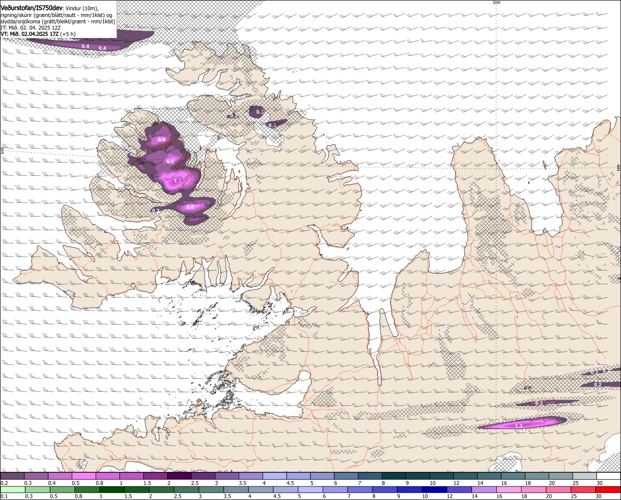Click the 'slydda/snjókoma (grátt/bleikt/grænt' description line
Viewport: 621px width, 500px height.
pyautogui.click(x=58, y=21)
